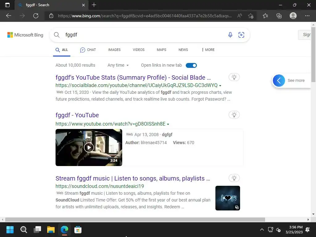Play the 2:24 YouTube video thumbnail
The height and width of the screenshot is (237, 316).
(x=89, y=148)
